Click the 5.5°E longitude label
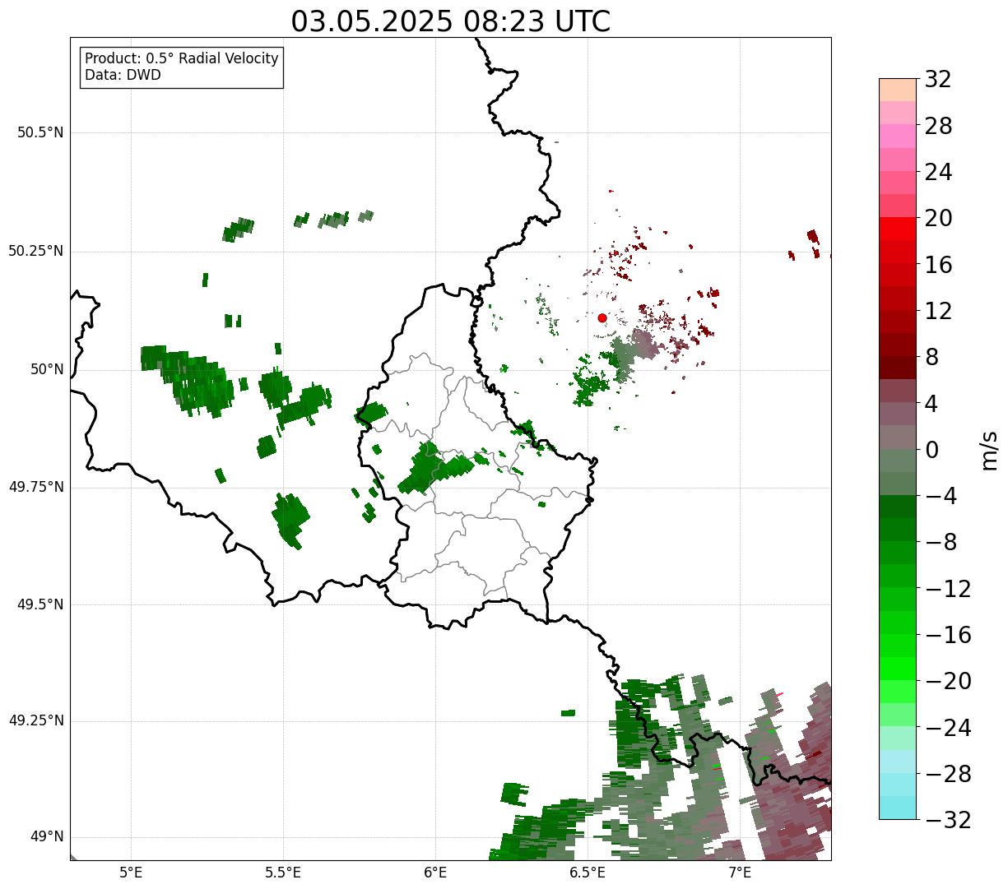1008x889 pixels. click(283, 873)
